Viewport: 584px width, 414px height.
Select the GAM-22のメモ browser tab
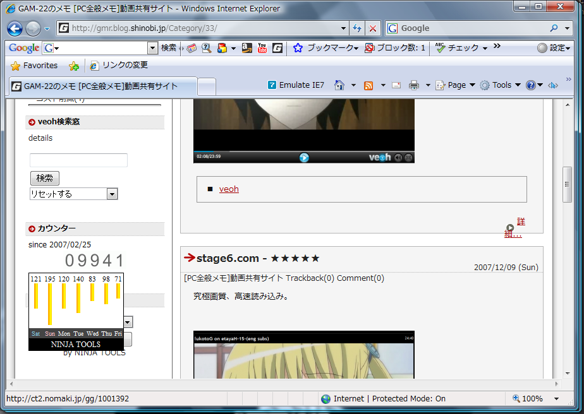coord(102,86)
